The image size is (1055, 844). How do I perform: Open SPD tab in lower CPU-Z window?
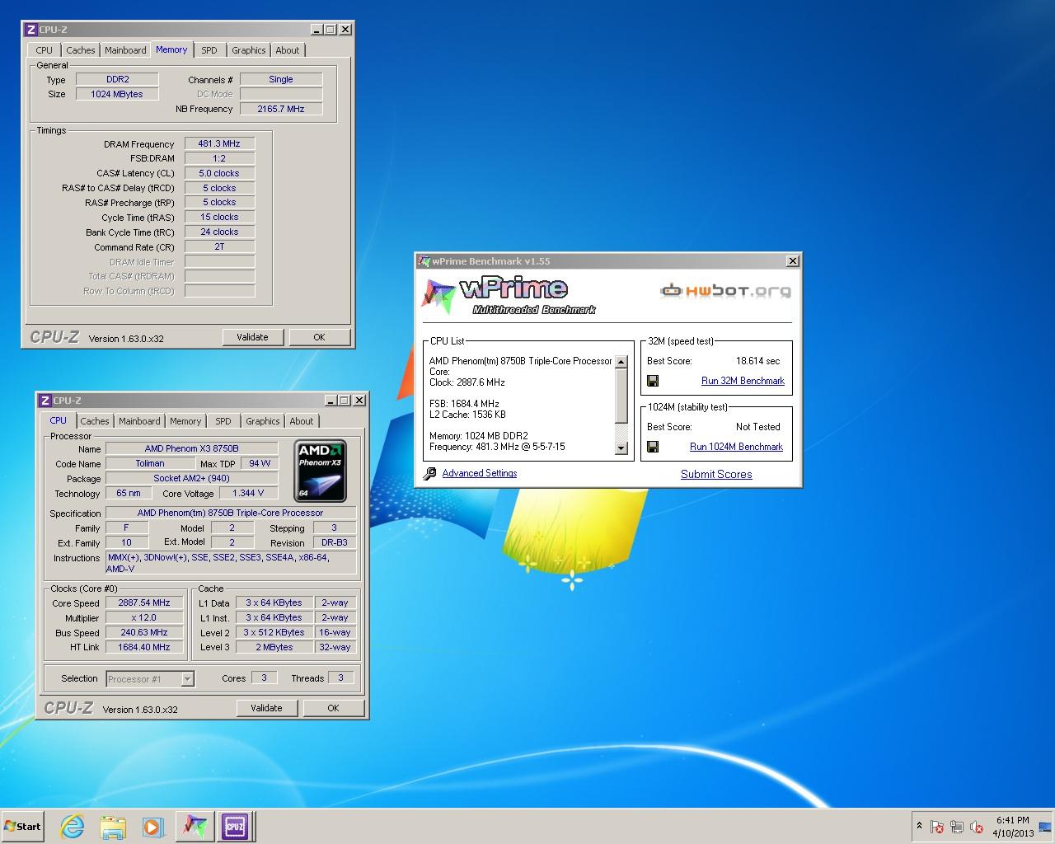coord(223,421)
